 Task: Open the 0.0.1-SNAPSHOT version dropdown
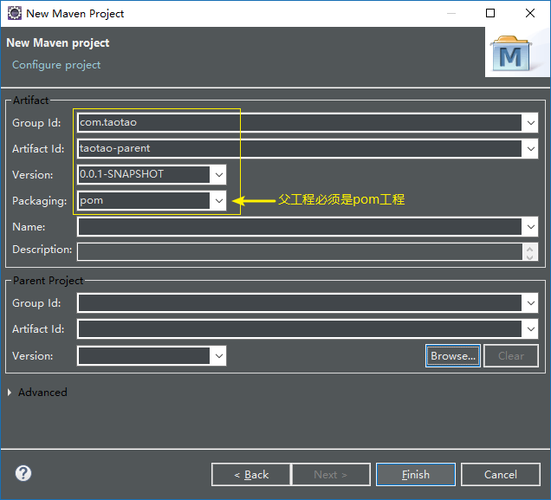coord(219,175)
